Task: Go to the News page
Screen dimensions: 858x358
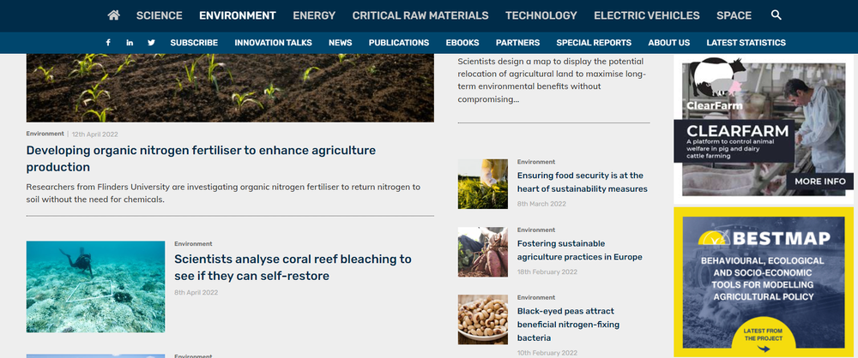Action: point(341,43)
